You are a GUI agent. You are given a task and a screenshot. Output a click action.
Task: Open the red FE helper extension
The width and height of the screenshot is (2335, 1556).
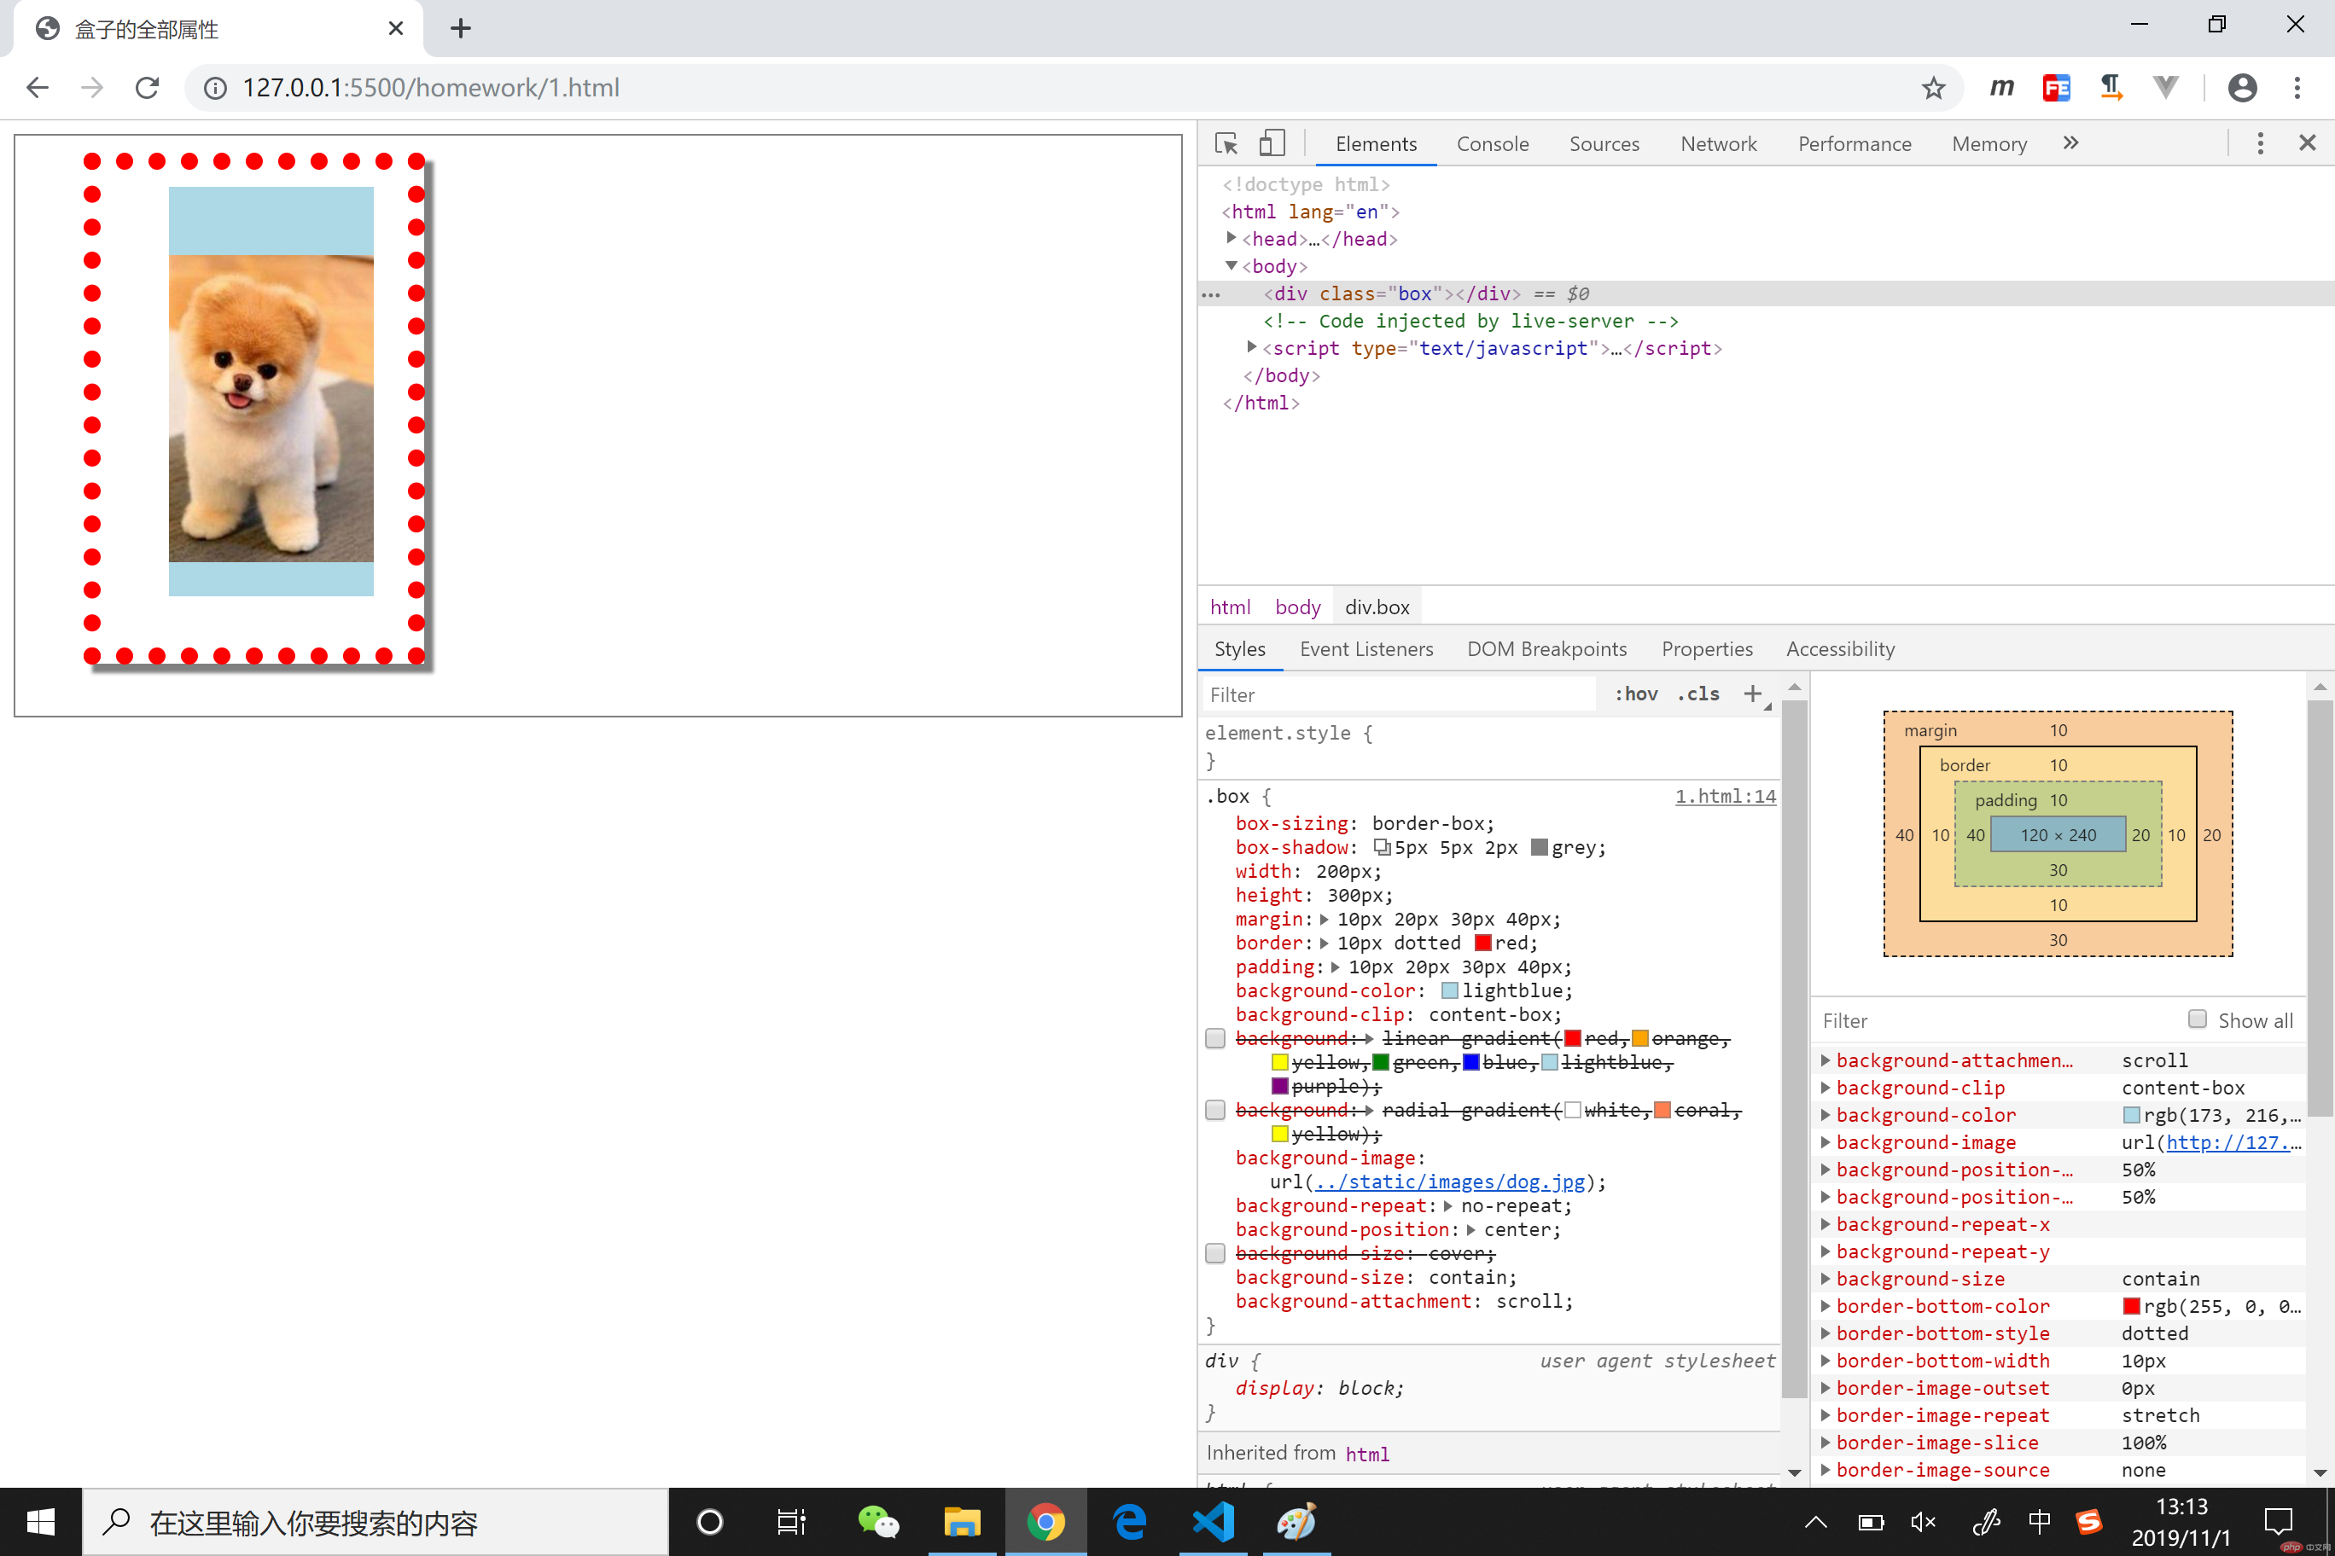tap(2056, 89)
